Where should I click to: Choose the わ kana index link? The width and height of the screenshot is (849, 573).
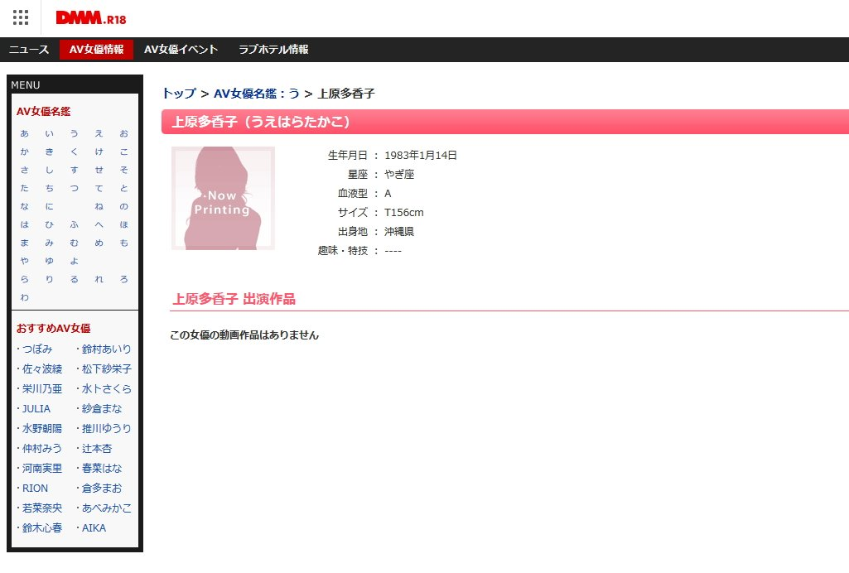[x=25, y=297]
